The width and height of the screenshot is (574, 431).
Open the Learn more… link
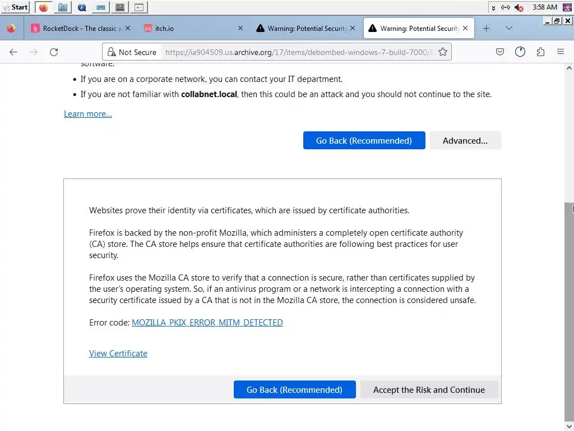[88, 114]
